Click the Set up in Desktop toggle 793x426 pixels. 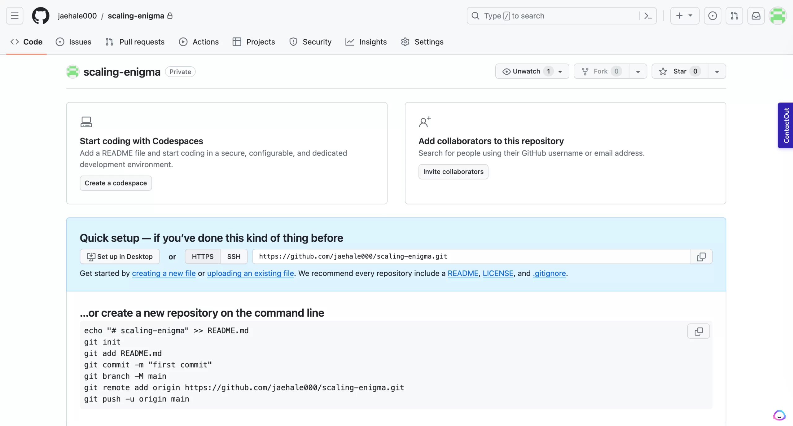(x=120, y=256)
